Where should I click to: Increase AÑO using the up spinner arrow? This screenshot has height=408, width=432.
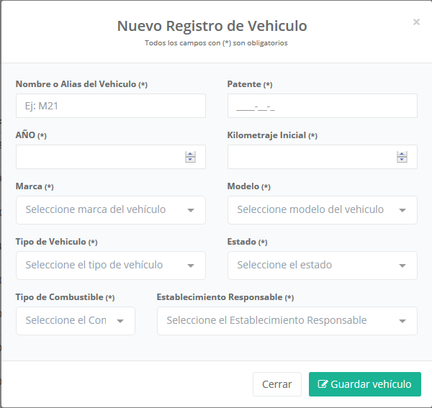coord(190,154)
